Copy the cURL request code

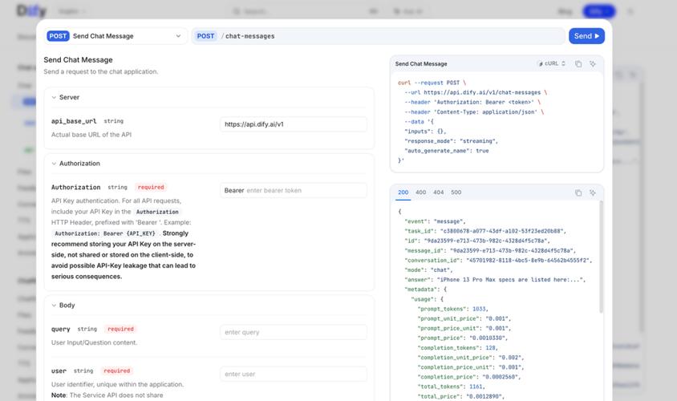pyautogui.click(x=578, y=64)
